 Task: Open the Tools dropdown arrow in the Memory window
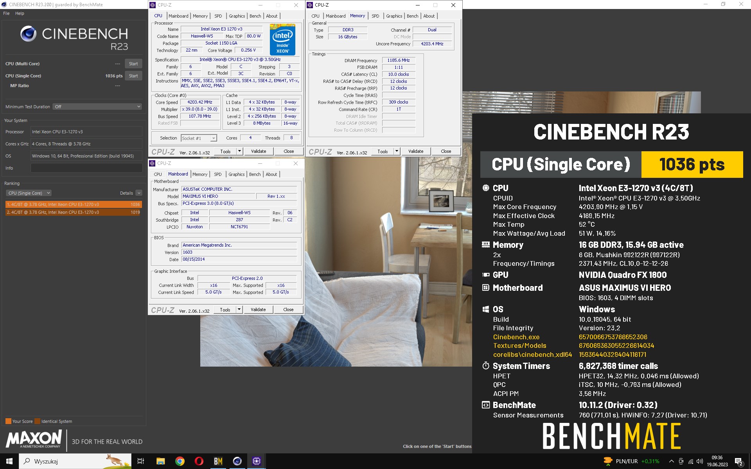click(397, 151)
